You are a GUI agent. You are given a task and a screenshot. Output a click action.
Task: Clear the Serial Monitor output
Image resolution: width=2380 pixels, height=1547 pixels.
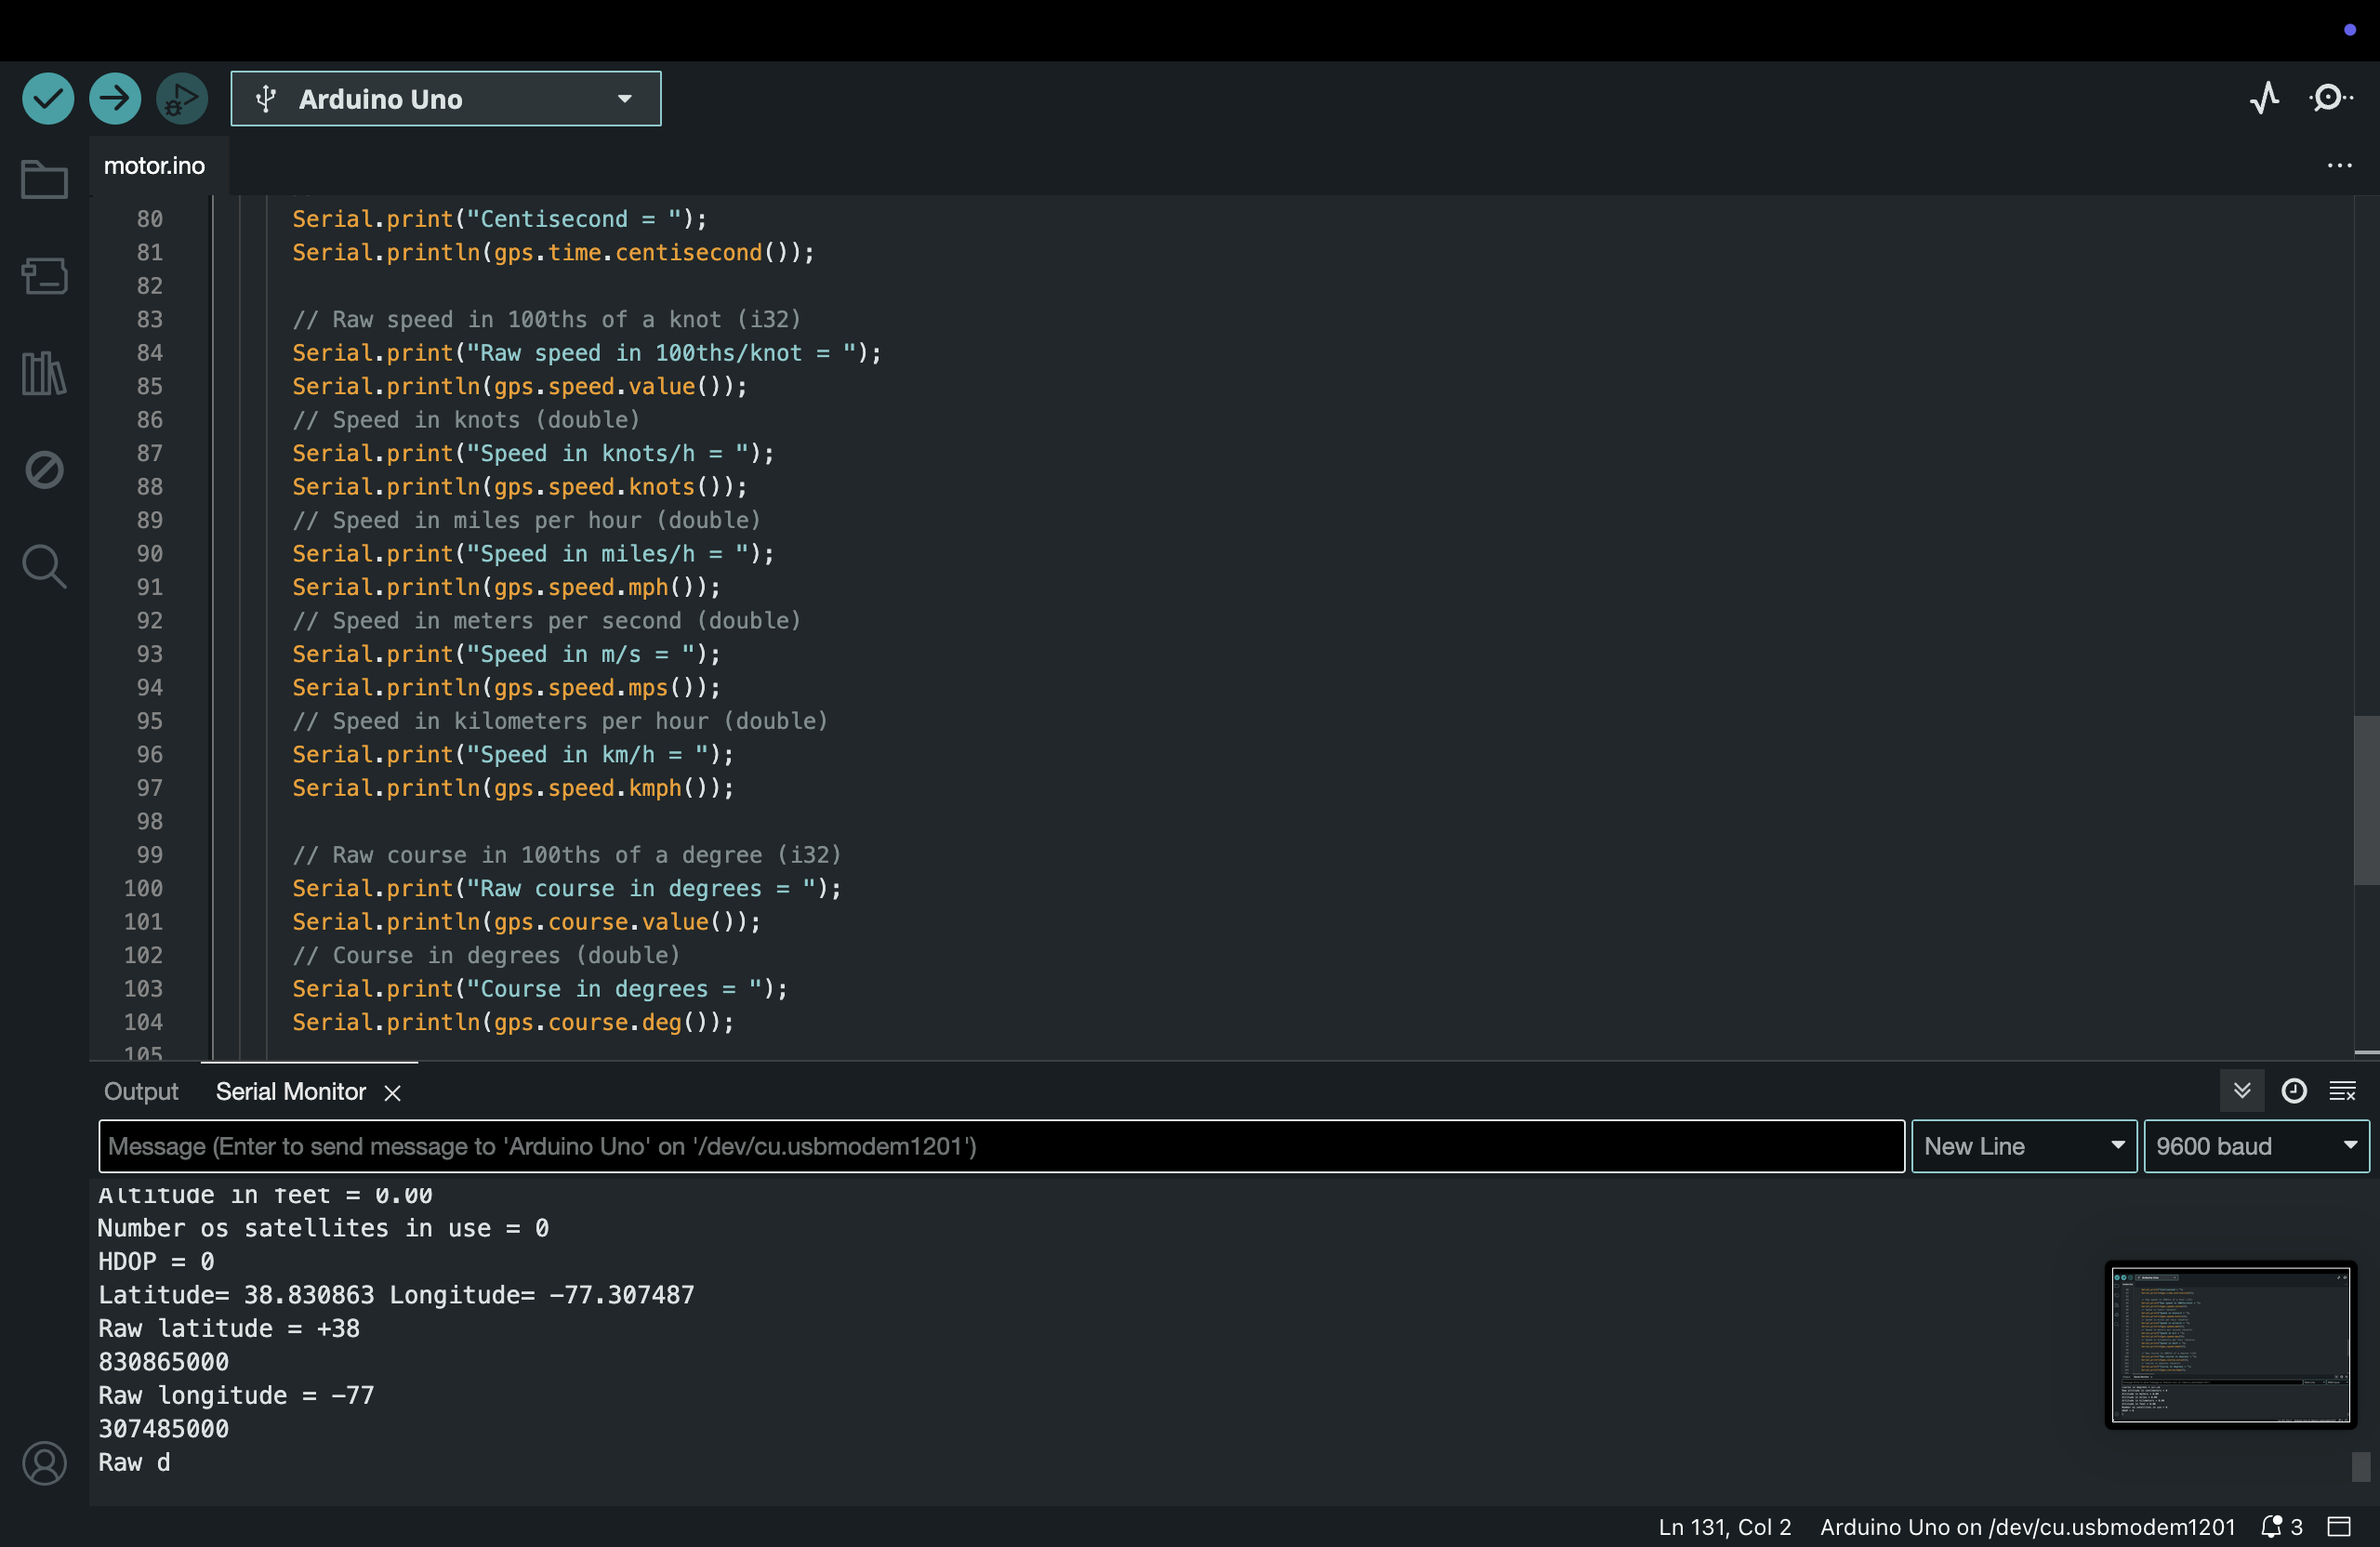(x=2343, y=1090)
